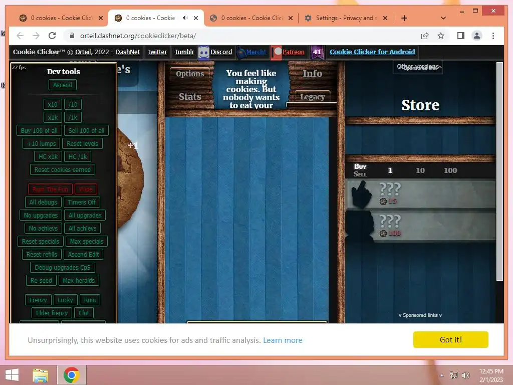The image size is (513, 385).
Task: Click the purple 41 heralds icon
Action: (317, 52)
